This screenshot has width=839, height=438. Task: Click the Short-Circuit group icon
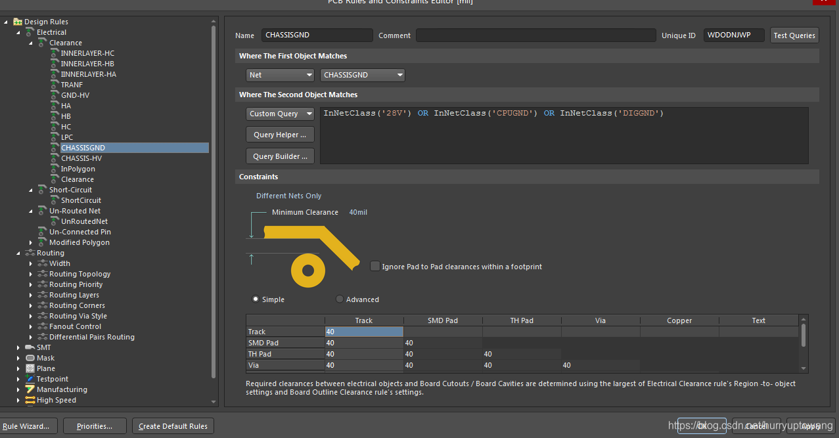click(x=43, y=190)
